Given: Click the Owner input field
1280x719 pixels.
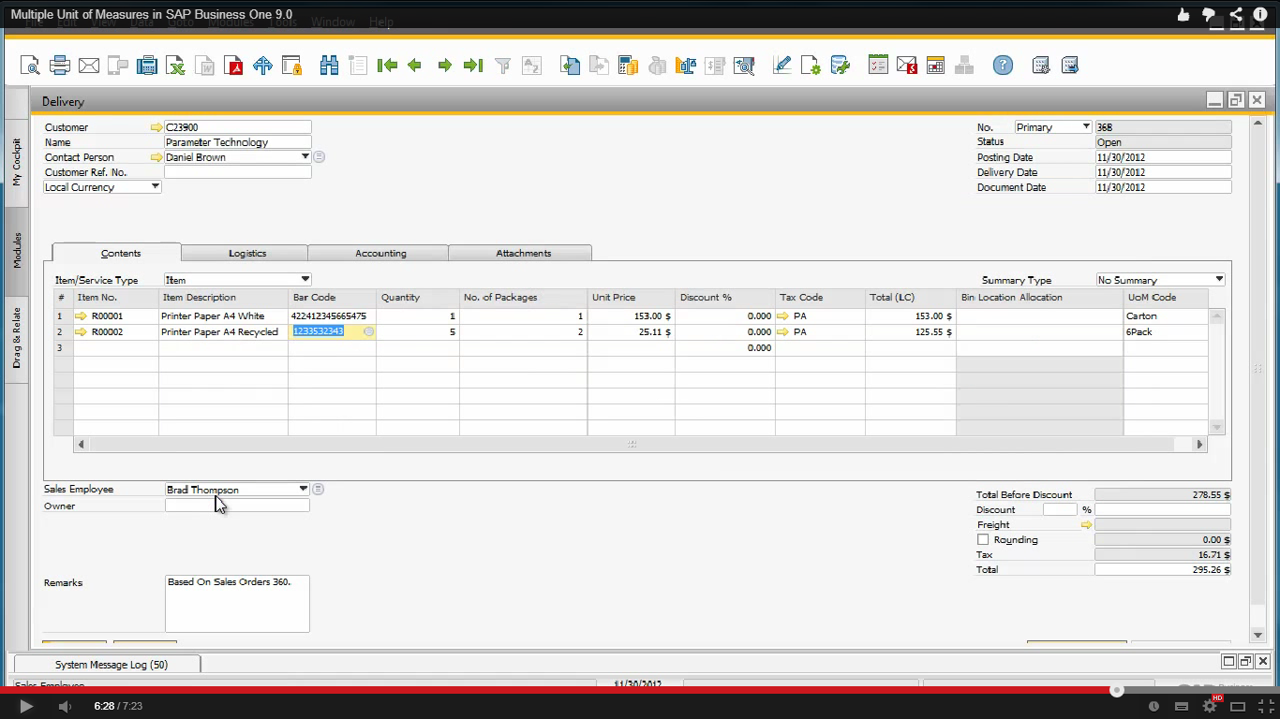Looking at the screenshot, I should pyautogui.click(x=237, y=506).
